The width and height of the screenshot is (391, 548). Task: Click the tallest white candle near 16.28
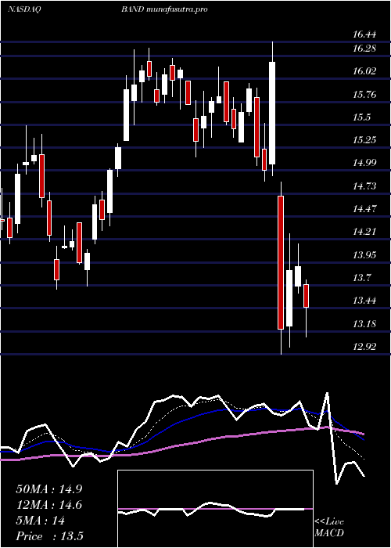pyautogui.click(x=272, y=113)
